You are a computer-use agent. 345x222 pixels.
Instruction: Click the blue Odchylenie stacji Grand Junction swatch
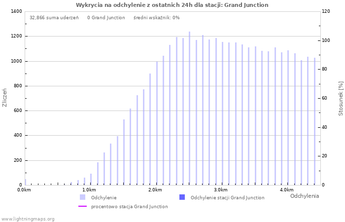[182, 197]
